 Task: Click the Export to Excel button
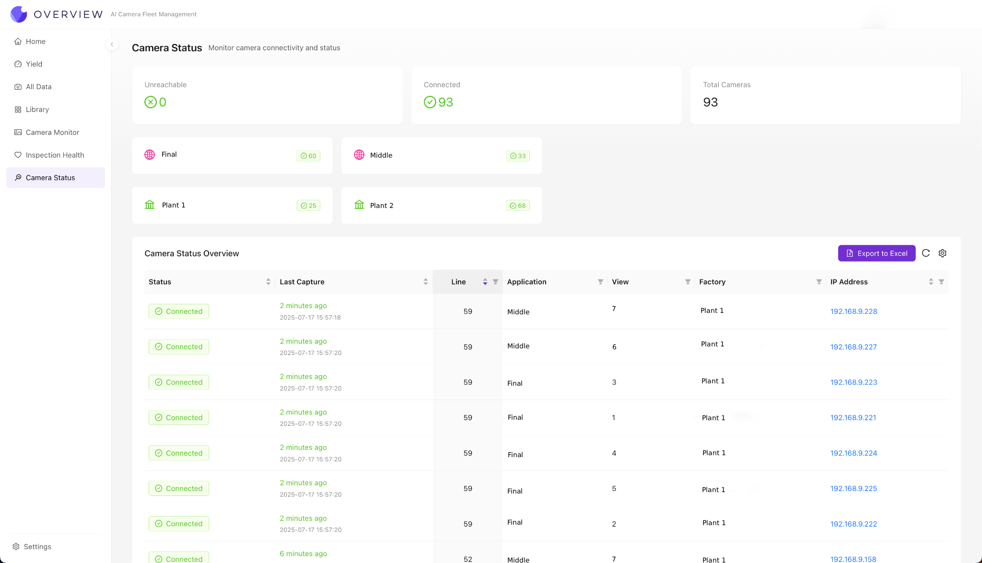[877, 253]
